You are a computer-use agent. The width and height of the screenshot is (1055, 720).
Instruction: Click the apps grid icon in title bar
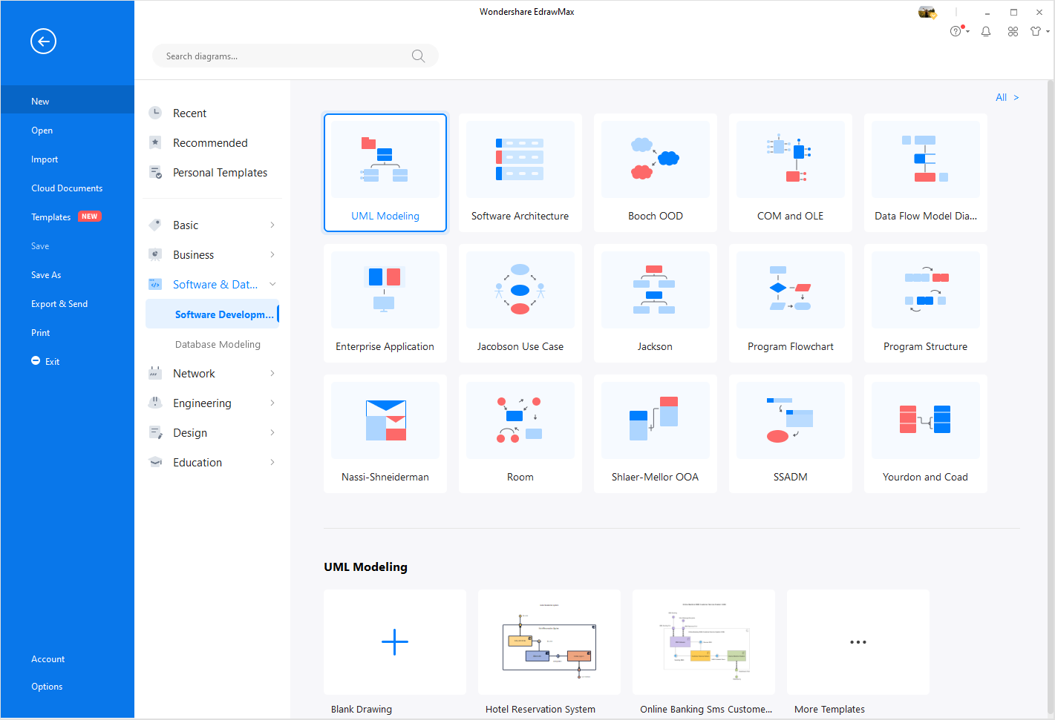[1013, 31]
